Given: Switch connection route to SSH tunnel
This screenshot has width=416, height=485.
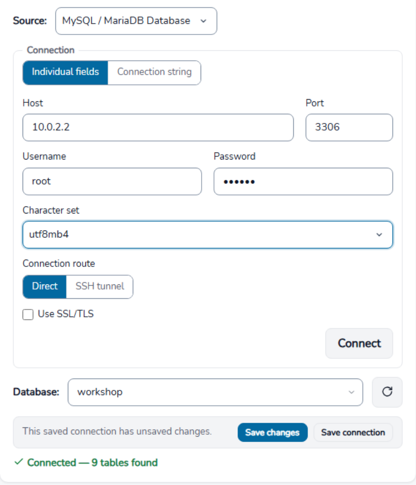Looking at the screenshot, I should 100,287.
